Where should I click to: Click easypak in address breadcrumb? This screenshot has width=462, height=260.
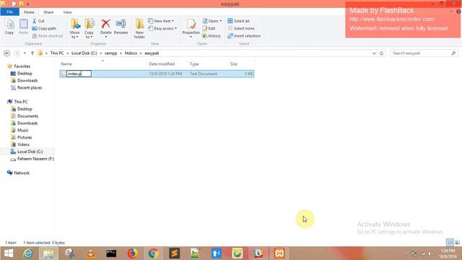point(152,53)
